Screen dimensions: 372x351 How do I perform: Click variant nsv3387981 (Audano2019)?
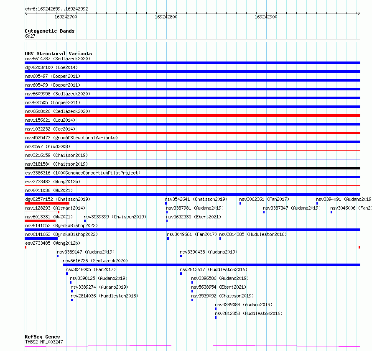click(x=195, y=208)
